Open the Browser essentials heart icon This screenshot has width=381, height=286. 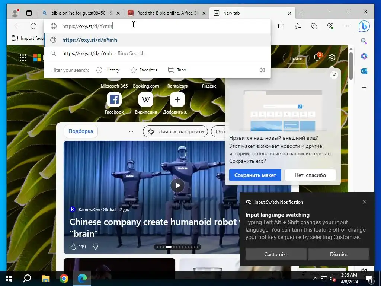tap(330, 26)
